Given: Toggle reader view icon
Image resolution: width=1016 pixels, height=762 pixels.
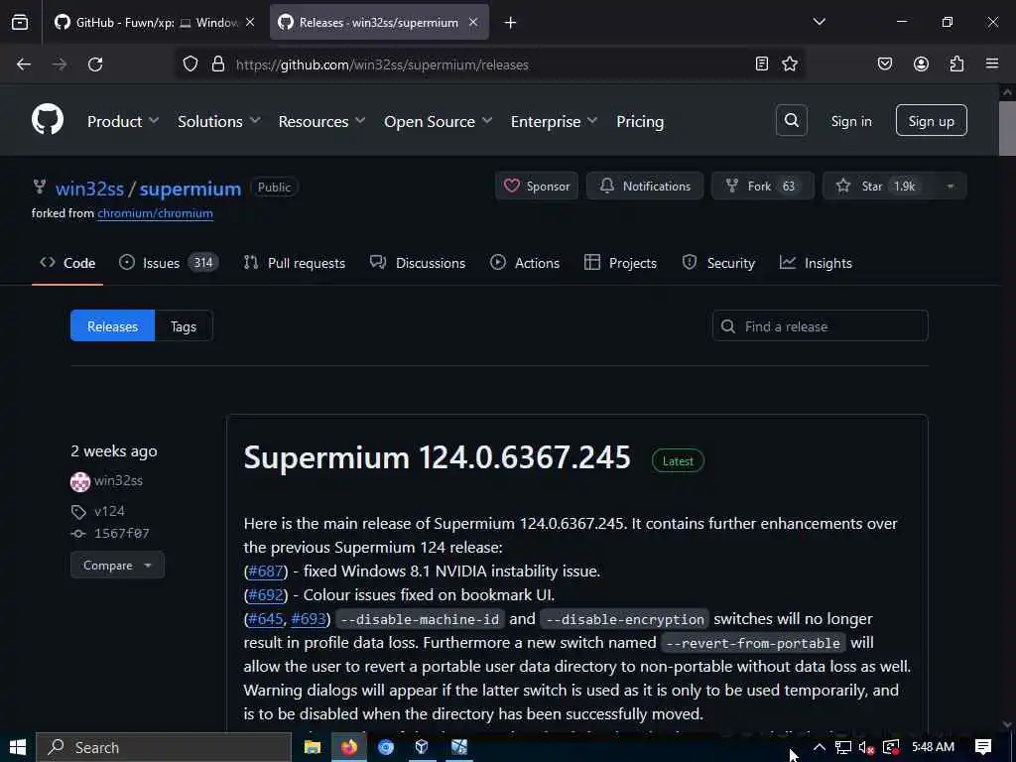Looking at the screenshot, I should [762, 63].
